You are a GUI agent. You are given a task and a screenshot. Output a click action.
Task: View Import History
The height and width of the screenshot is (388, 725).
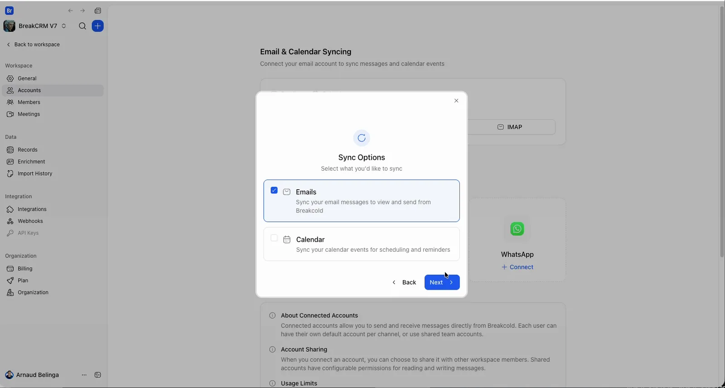53,173
